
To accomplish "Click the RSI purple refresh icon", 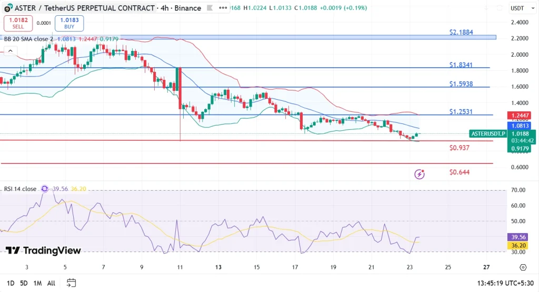I will click(x=45, y=189).
